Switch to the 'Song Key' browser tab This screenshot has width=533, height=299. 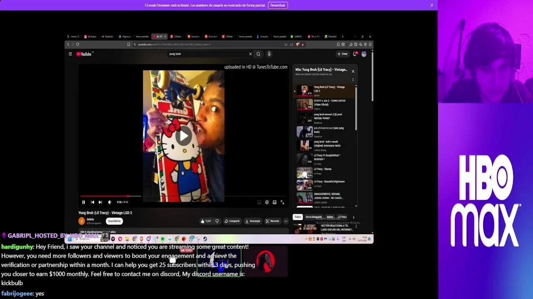(263, 37)
